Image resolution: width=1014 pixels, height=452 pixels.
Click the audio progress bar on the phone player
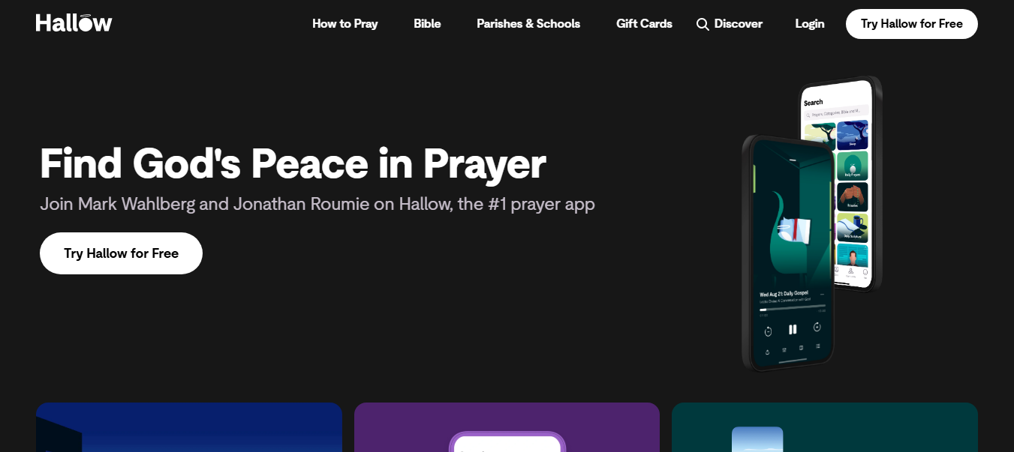(x=792, y=308)
